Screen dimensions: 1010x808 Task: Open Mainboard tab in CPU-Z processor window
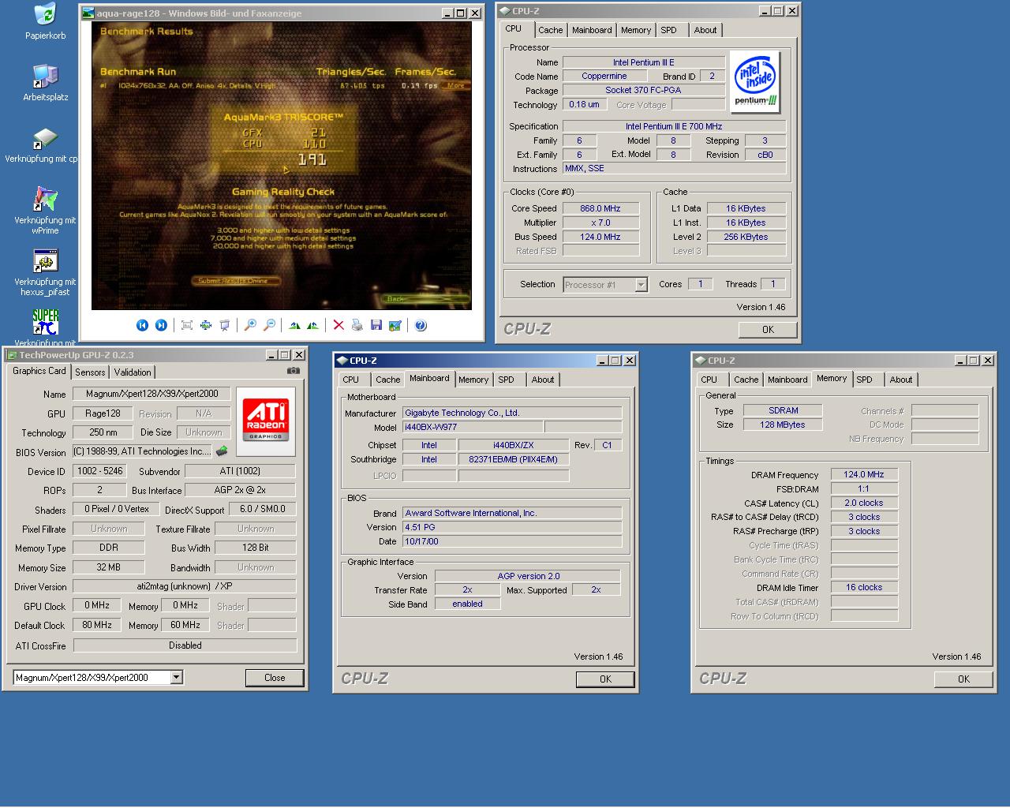point(592,30)
